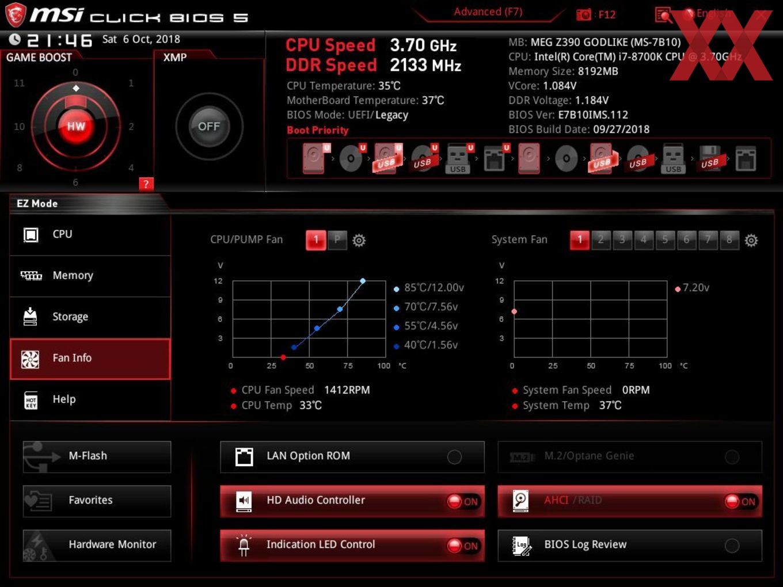Select CPU fan tab 1
Image resolution: width=783 pixels, height=587 pixels.
316,240
